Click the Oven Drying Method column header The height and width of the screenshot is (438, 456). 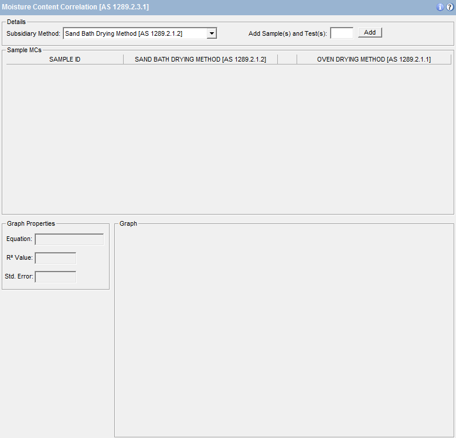373,59
